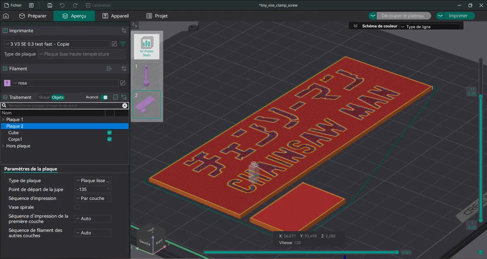Uncheck the Cube checkbox
The width and height of the screenshot is (487, 259).
click(x=109, y=133)
